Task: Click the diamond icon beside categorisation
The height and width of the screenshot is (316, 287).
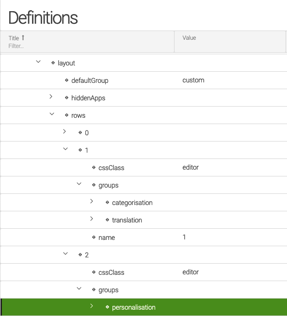Action: [108, 202]
